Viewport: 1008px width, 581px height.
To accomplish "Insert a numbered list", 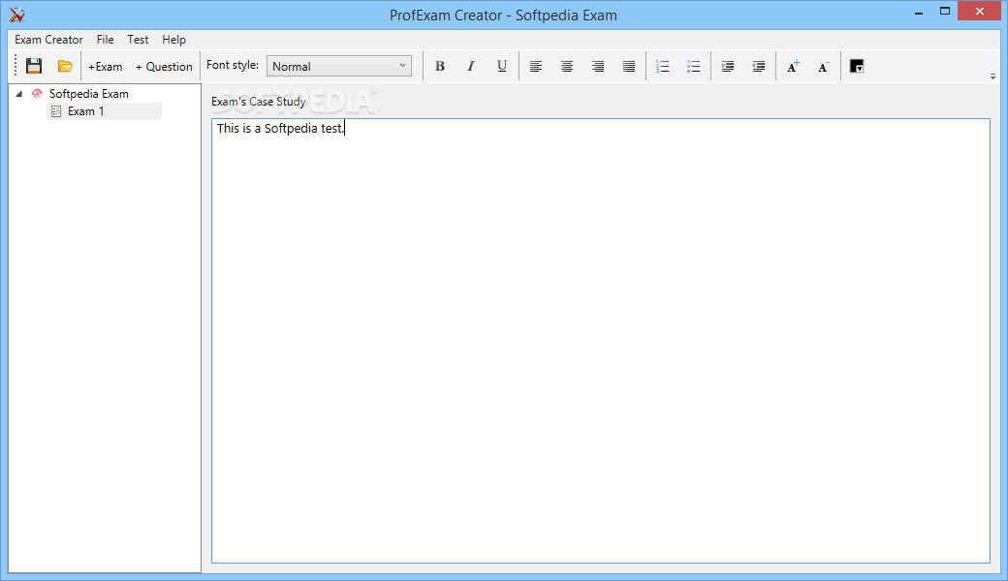I will (662, 66).
